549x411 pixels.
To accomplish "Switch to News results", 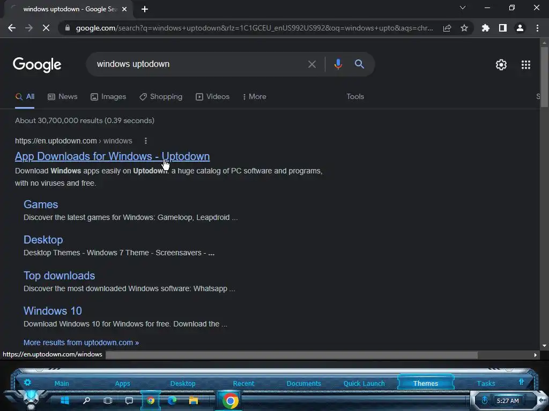I will pos(63,96).
